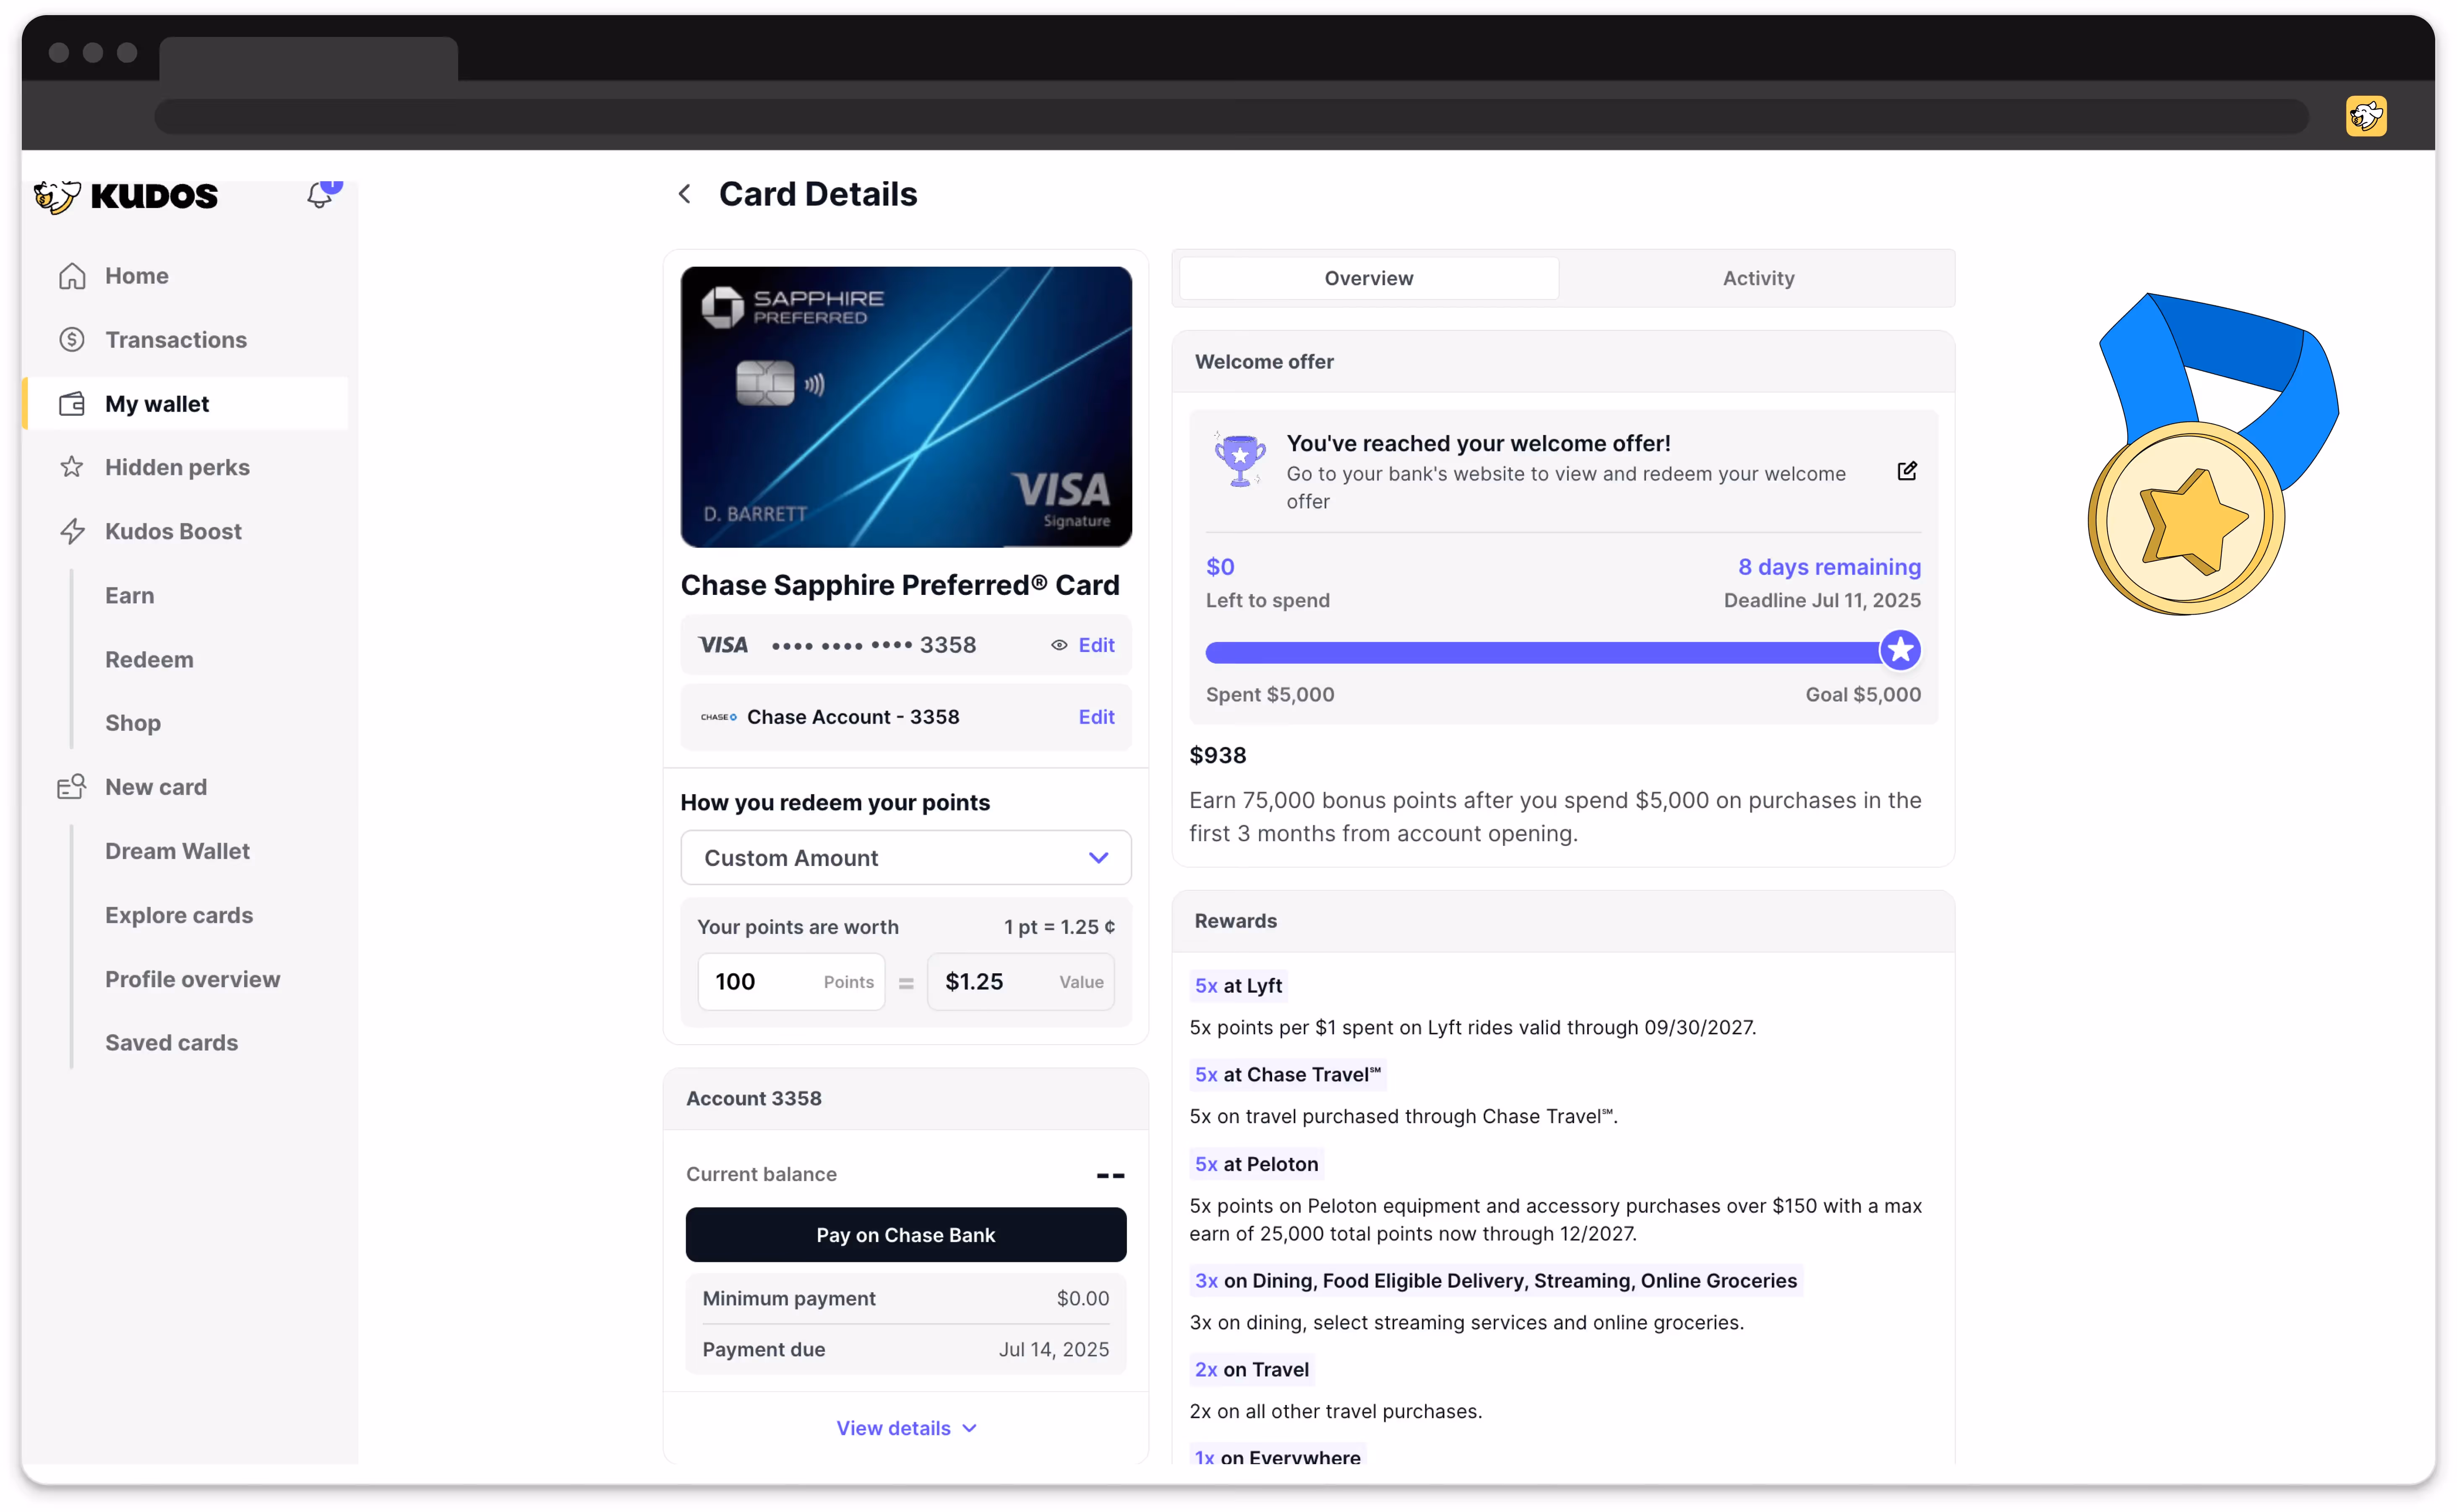Switch to the Activity tab
The image size is (2457, 1512).
(x=1757, y=278)
